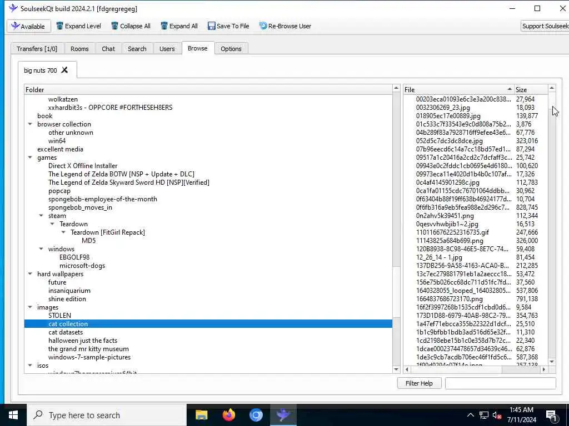Collapse the steam folder

click(41, 216)
